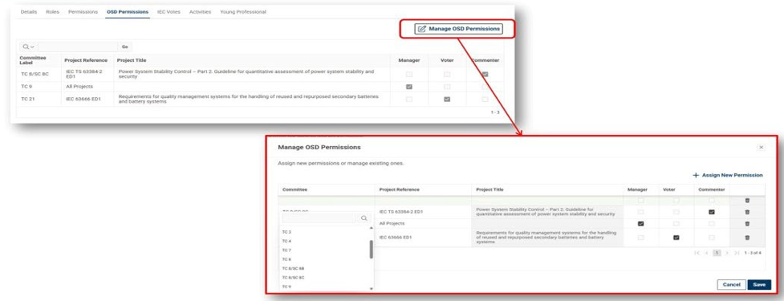The width and height of the screenshot is (784, 301).
Task: Uncheck Manager for All Projects row in dialog
Action: click(640, 223)
